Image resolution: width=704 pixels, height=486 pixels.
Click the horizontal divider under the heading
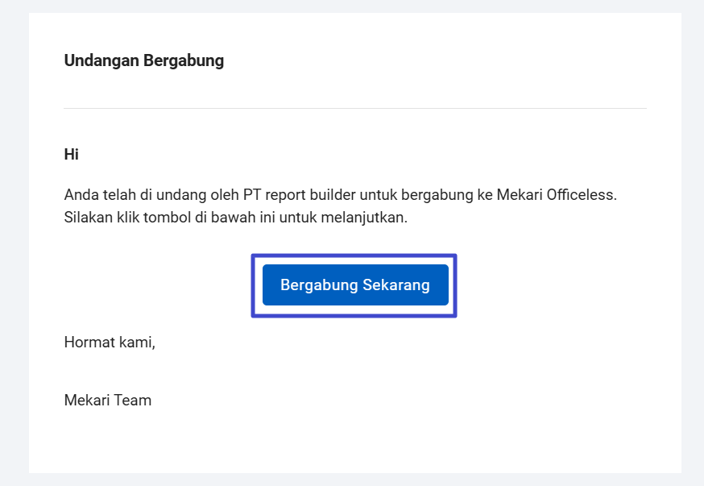[x=354, y=108]
